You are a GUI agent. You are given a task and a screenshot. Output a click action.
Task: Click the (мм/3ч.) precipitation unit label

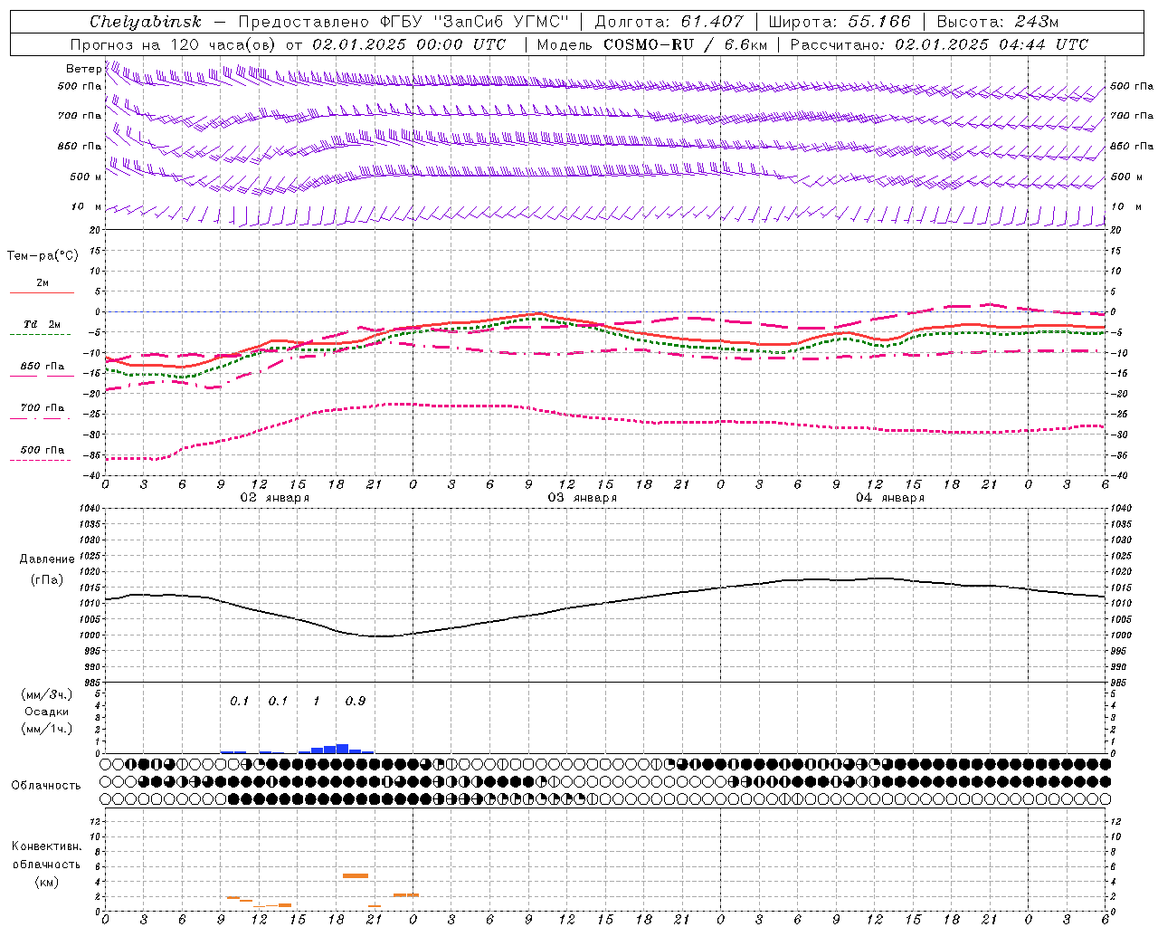[x=47, y=694]
